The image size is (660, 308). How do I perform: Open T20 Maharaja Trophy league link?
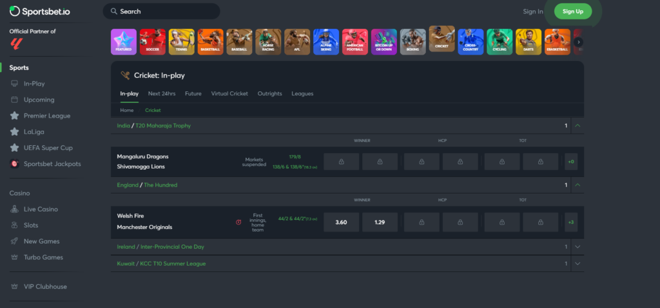(x=163, y=125)
